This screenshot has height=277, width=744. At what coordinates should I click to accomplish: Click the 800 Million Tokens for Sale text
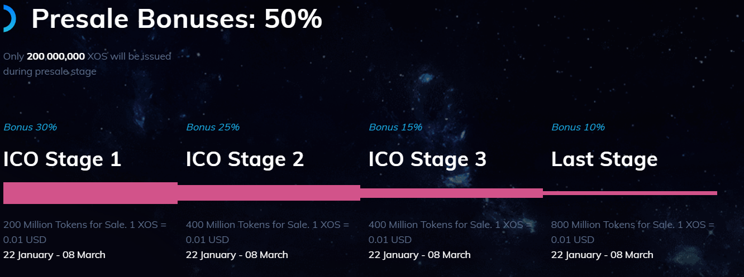click(632, 232)
